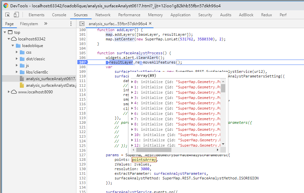
Task: Expand the libs/iclient8c folder
Action: (x=17, y=72)
